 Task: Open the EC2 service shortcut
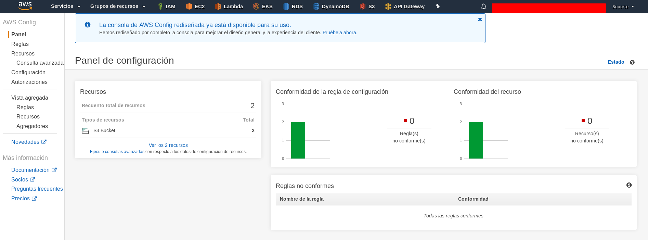pos(195,6)
